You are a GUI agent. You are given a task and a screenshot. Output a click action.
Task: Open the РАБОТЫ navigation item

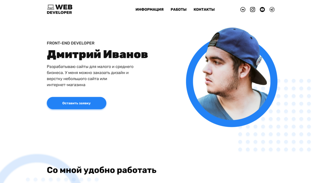179,9
